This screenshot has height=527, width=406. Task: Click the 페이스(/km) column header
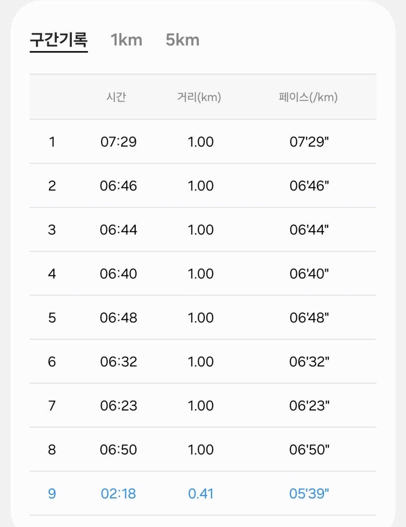[x=308, y=97]
